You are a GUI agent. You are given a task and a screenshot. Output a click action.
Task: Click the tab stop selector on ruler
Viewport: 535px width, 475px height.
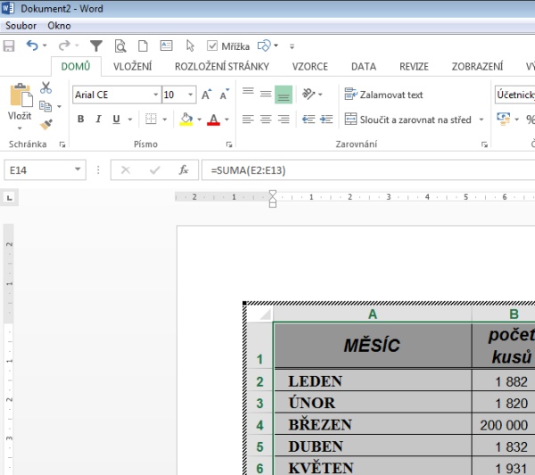point(10,198)
